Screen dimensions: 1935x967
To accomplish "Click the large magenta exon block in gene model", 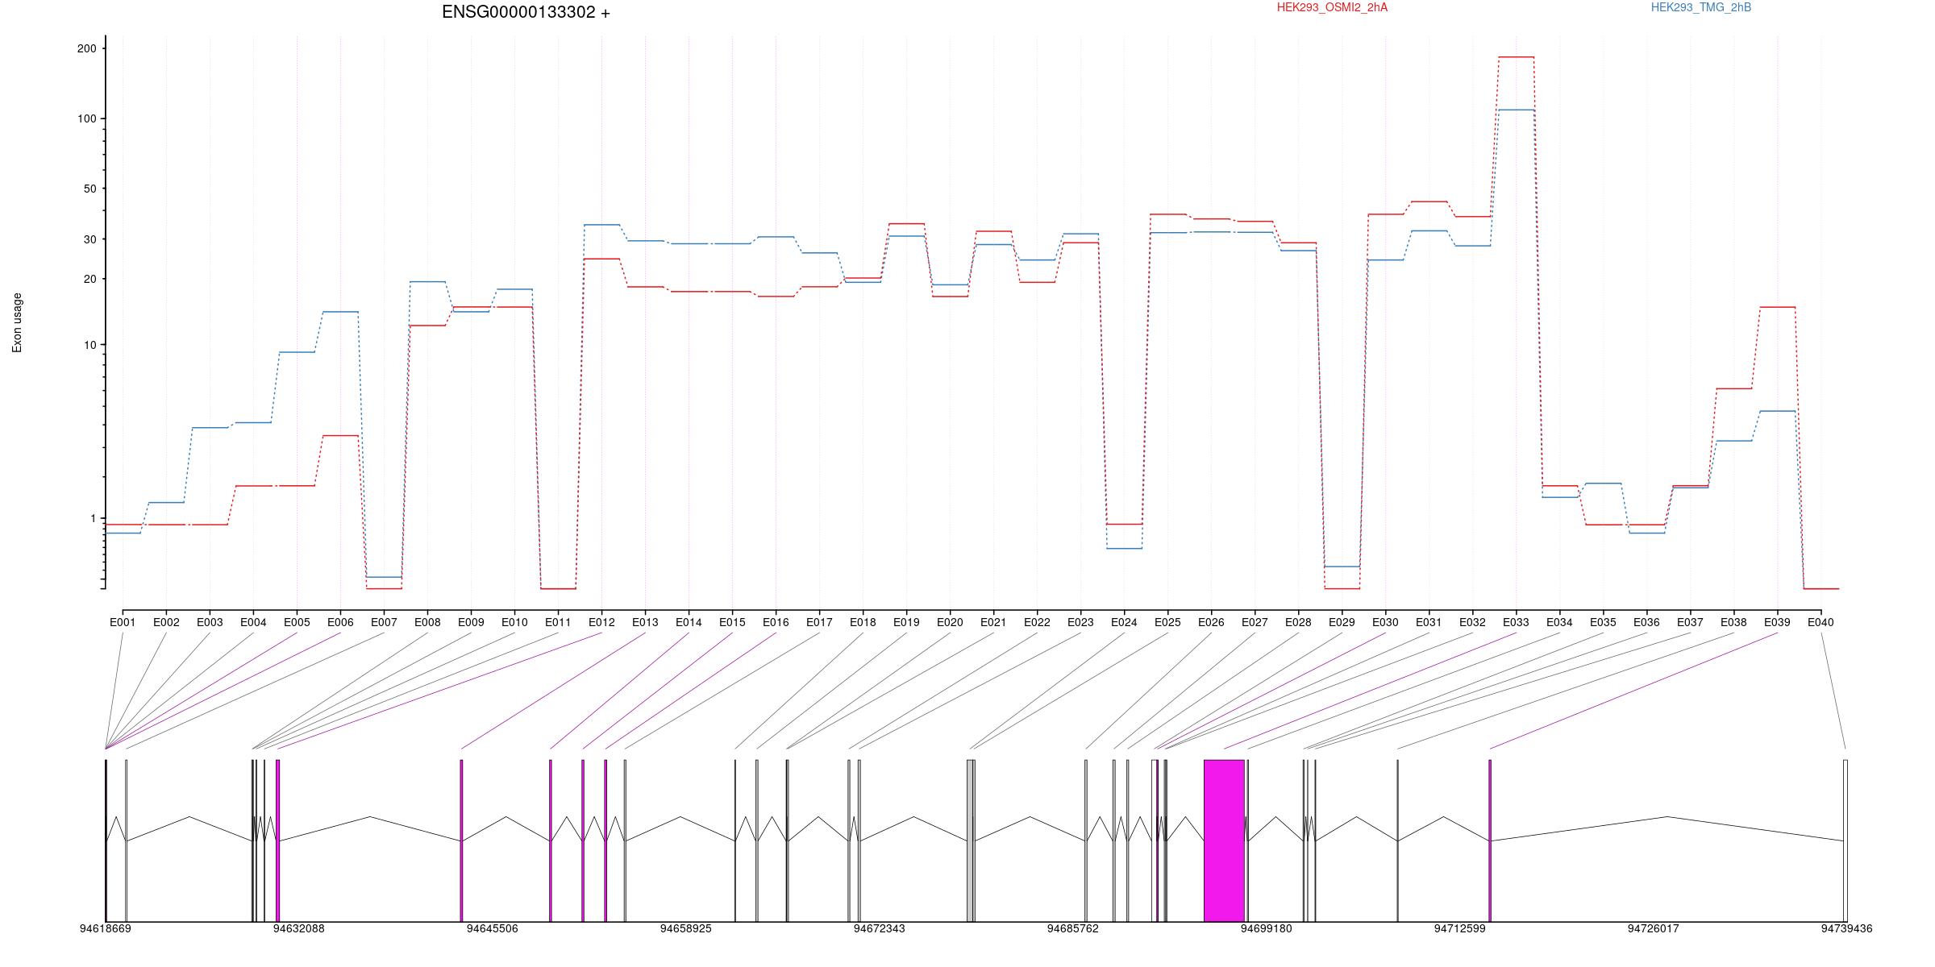I will point(1224,840).
